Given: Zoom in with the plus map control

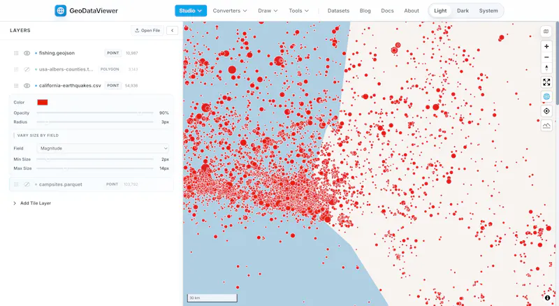Looking at the screenshot, I should point(546,46).
